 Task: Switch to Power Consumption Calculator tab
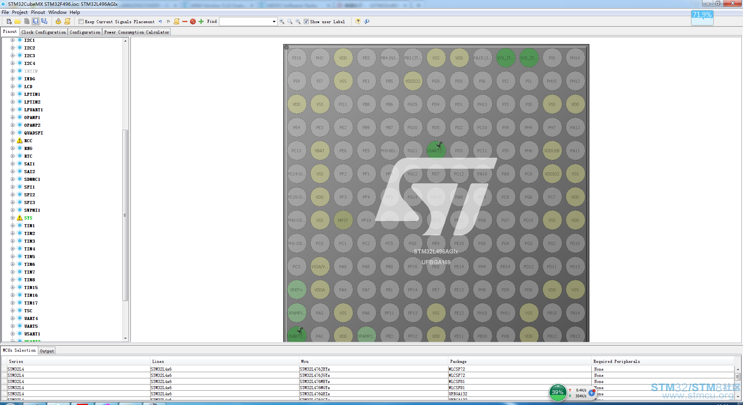pos(137,32)
